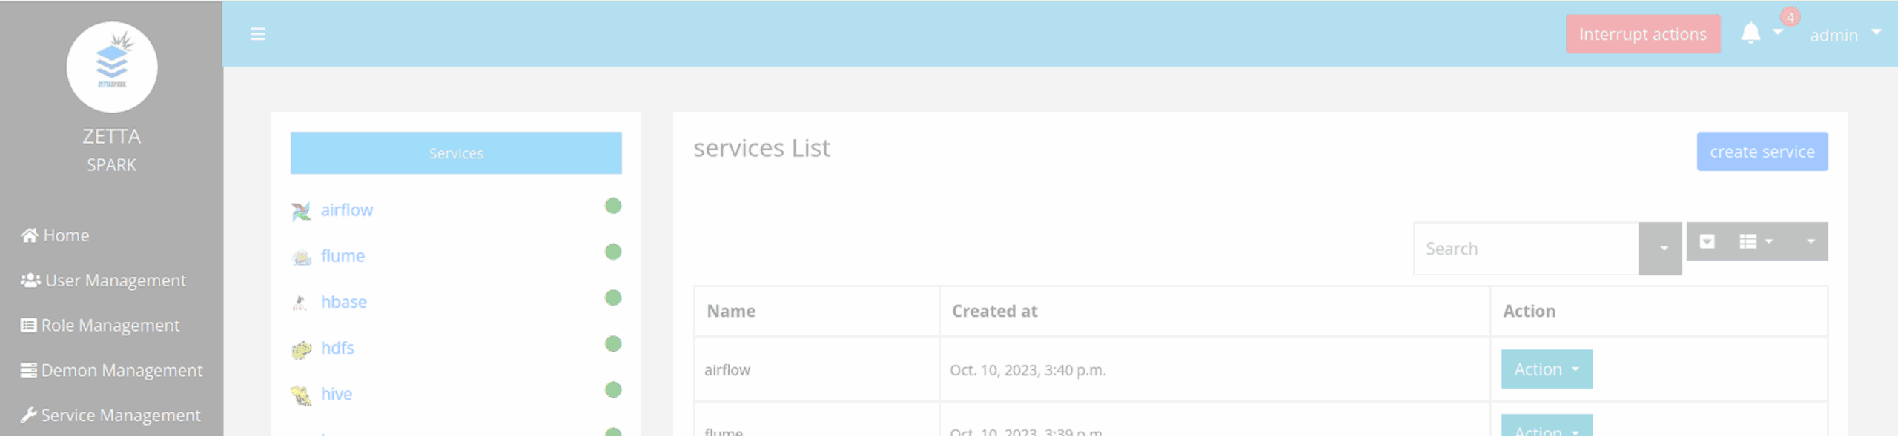1898x436 pixels.
Task: Click the Zetta Spark logo
Action: click(x=111, y=67)
